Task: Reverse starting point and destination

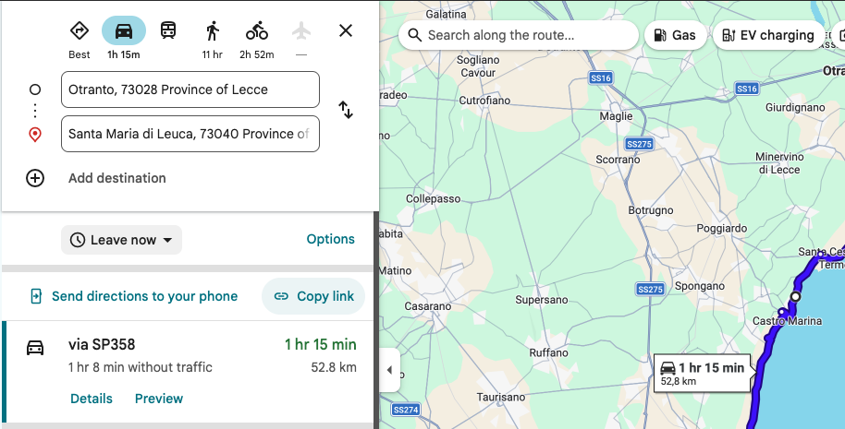Action: pos(346,110)
